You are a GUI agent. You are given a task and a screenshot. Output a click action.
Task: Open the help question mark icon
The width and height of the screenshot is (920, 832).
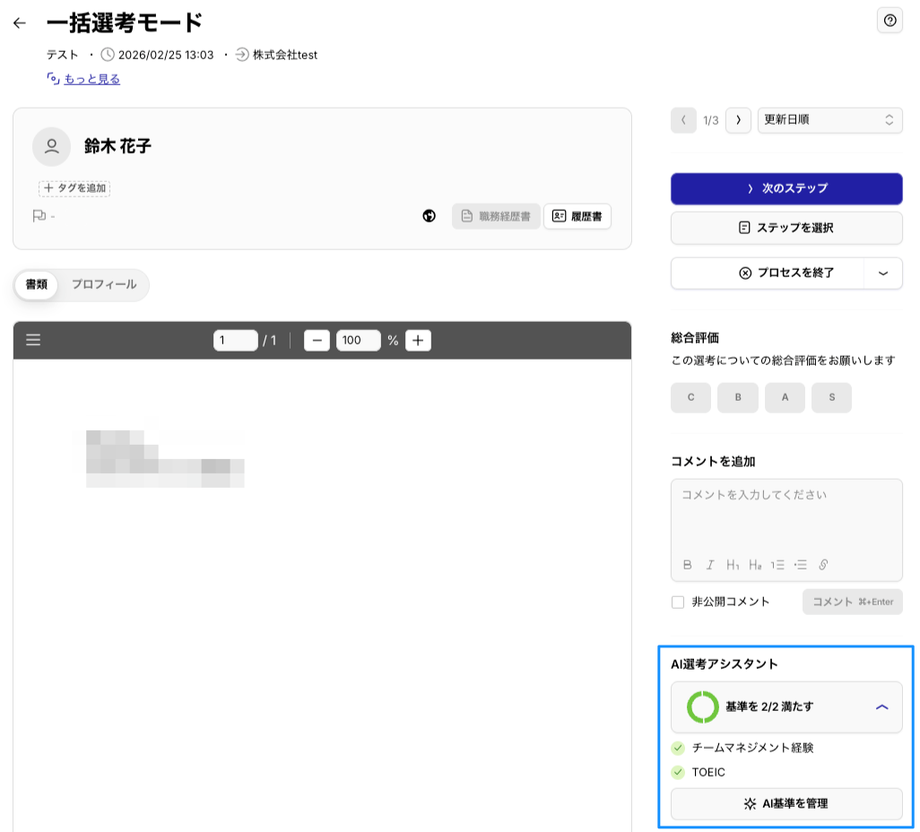pos(890,21)
